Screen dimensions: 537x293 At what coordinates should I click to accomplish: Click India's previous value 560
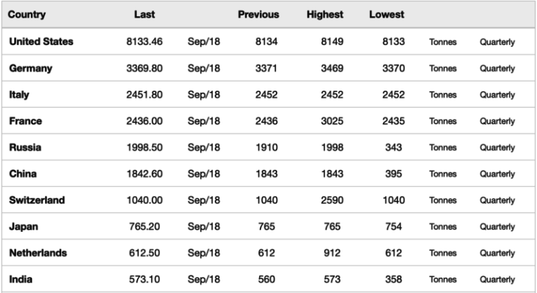click(267, 280)
